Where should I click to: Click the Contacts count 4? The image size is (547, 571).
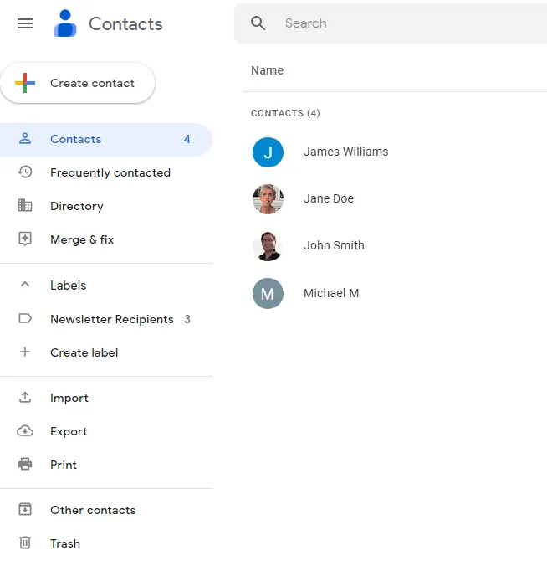pyautogui.click(x=187, y=139)
